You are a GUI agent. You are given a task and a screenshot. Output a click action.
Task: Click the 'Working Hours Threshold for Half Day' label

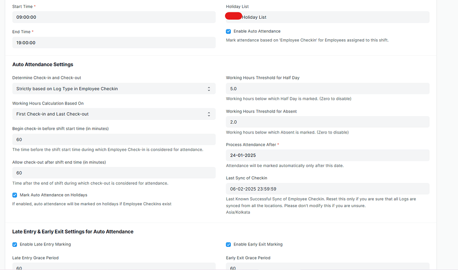click(263, 78)
